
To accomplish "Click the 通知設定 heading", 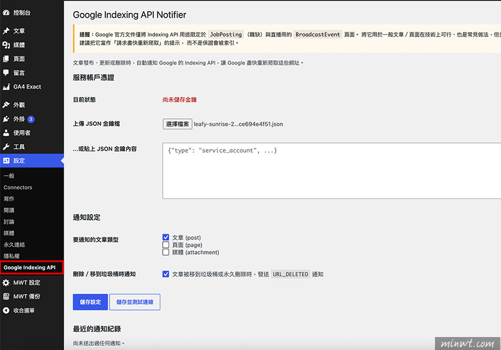I will (x=87, y=218).
